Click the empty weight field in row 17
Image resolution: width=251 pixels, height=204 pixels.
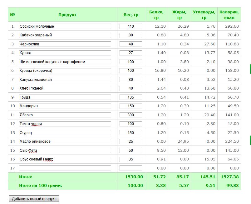tap(130, 168)
